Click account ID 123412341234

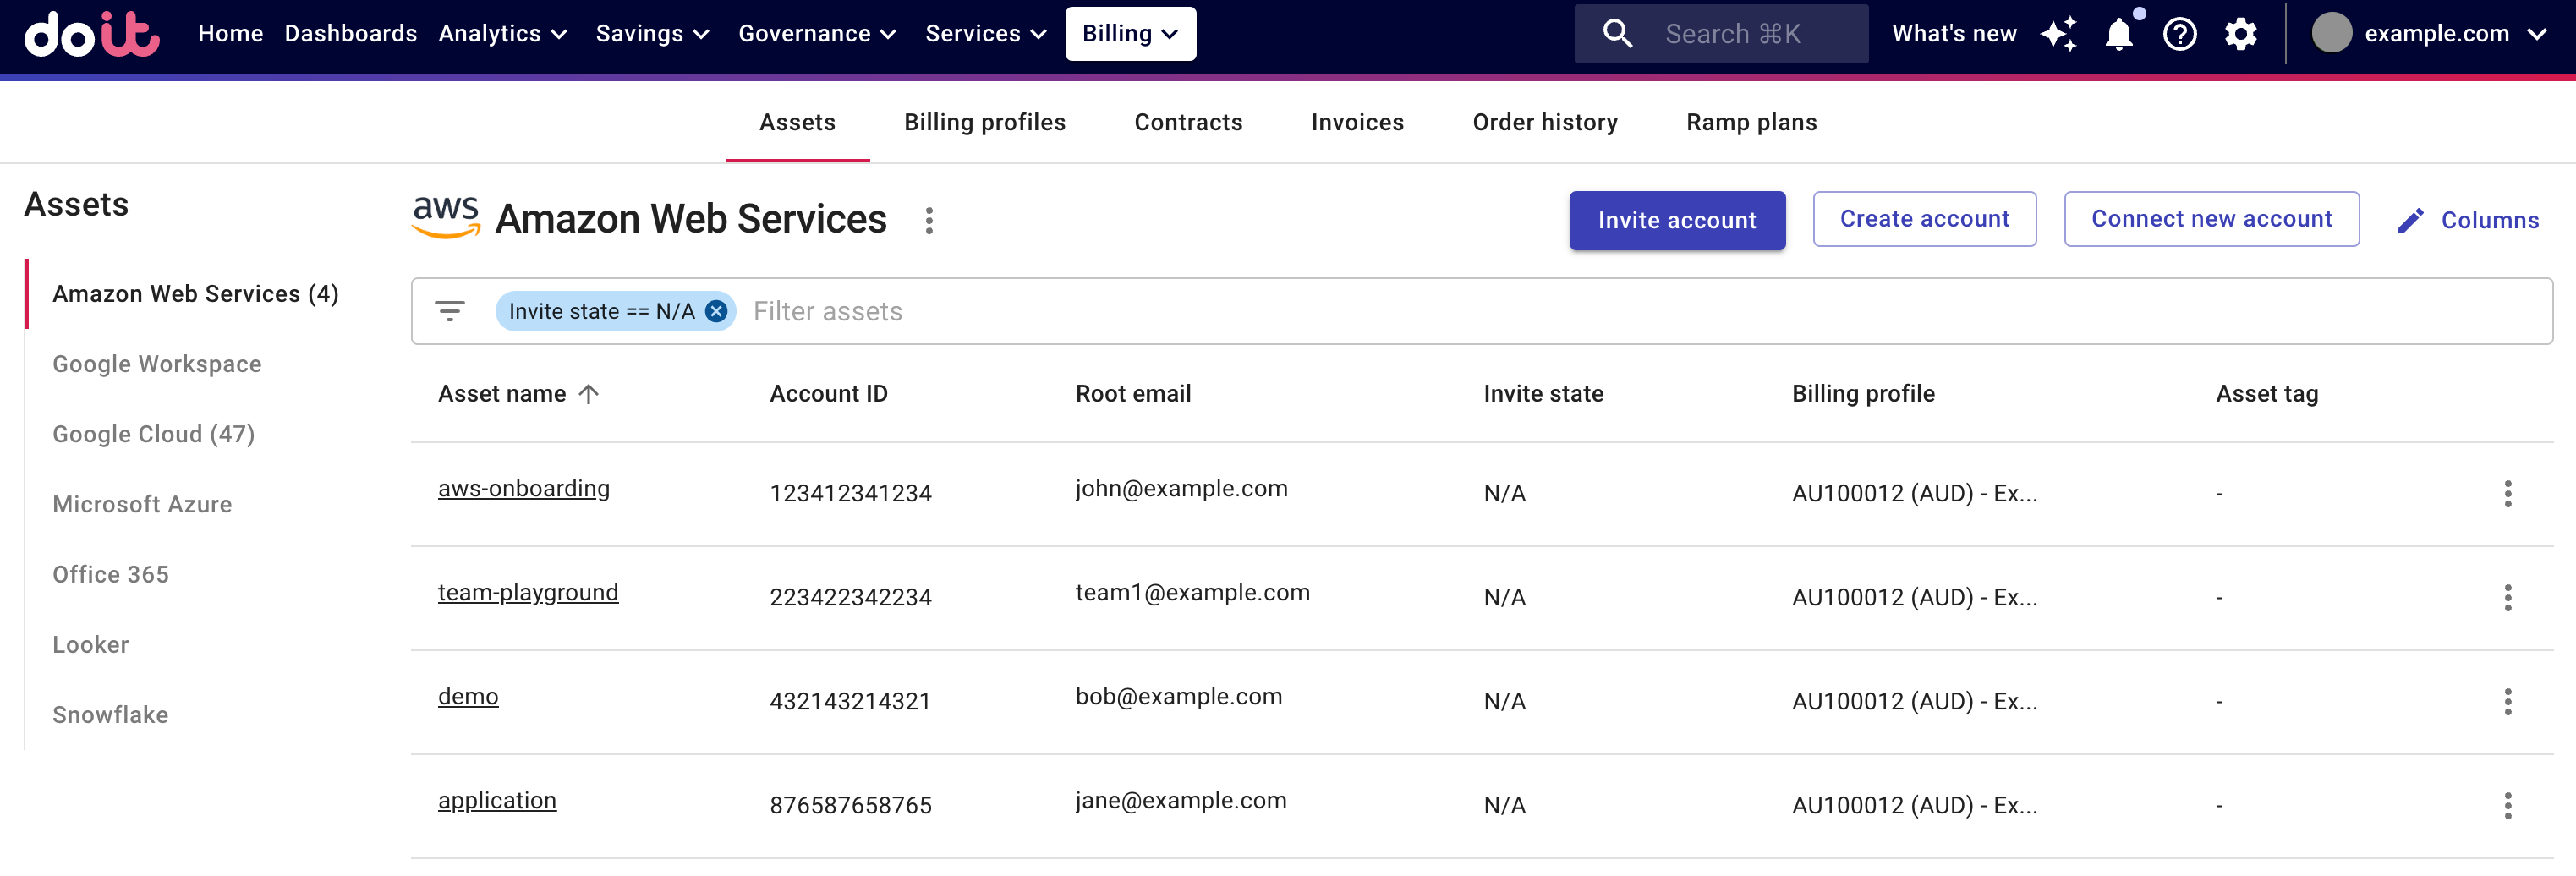pyautogui.click(x=850, y=493)
